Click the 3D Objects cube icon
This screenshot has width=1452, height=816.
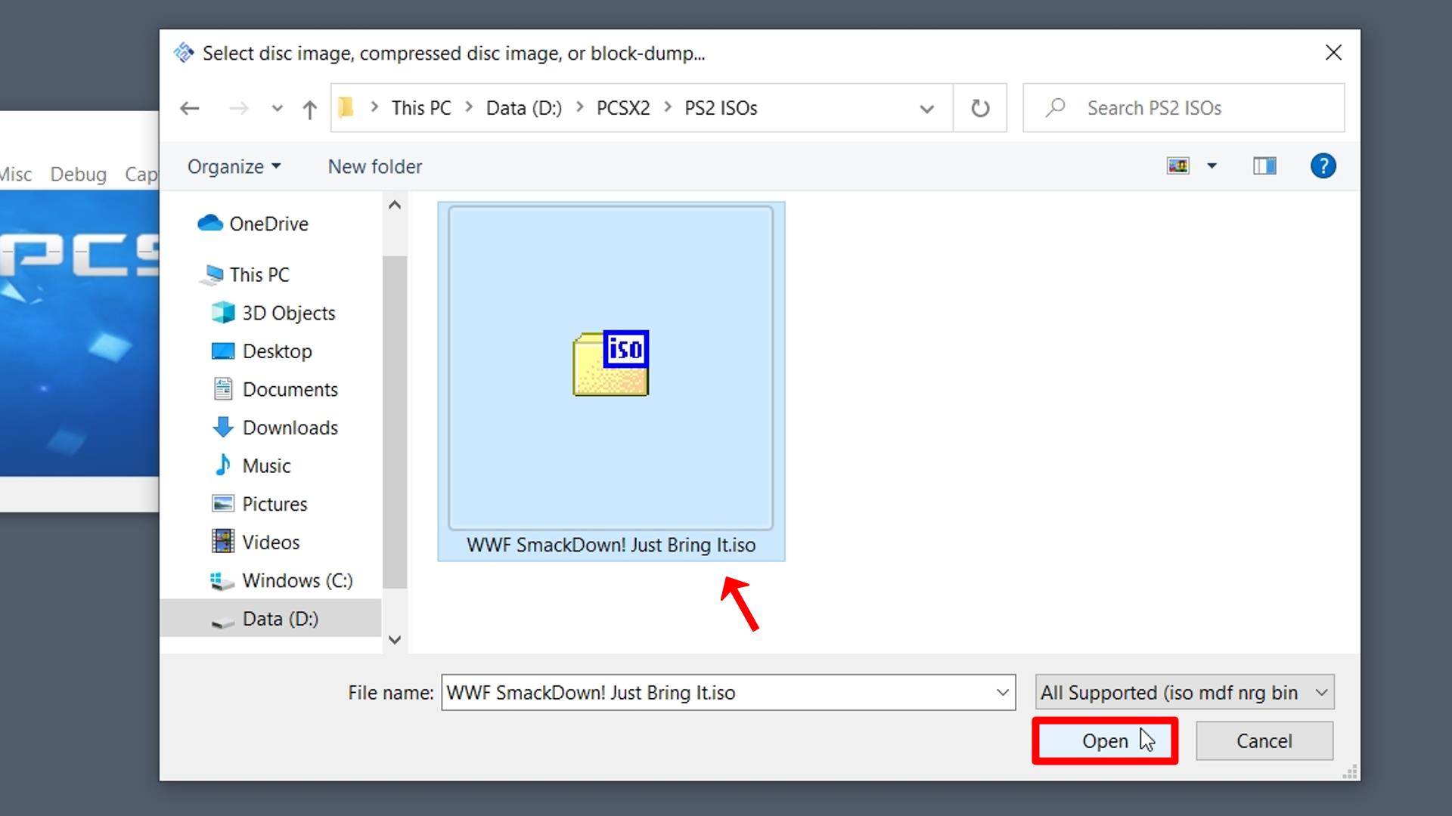pos(222,312)
